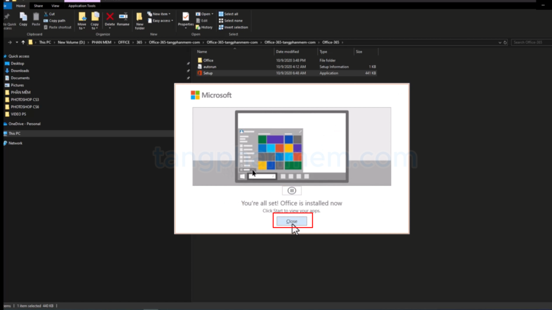Sort by Size column header

tap(358, 52)
